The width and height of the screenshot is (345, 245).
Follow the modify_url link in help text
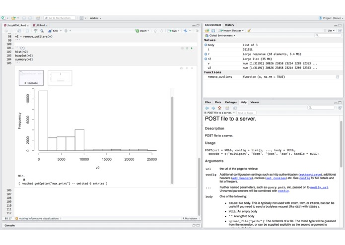coord(319,187)
